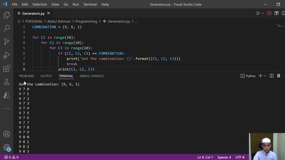Click 'Got the combination' terminal output line

[49, 84]
